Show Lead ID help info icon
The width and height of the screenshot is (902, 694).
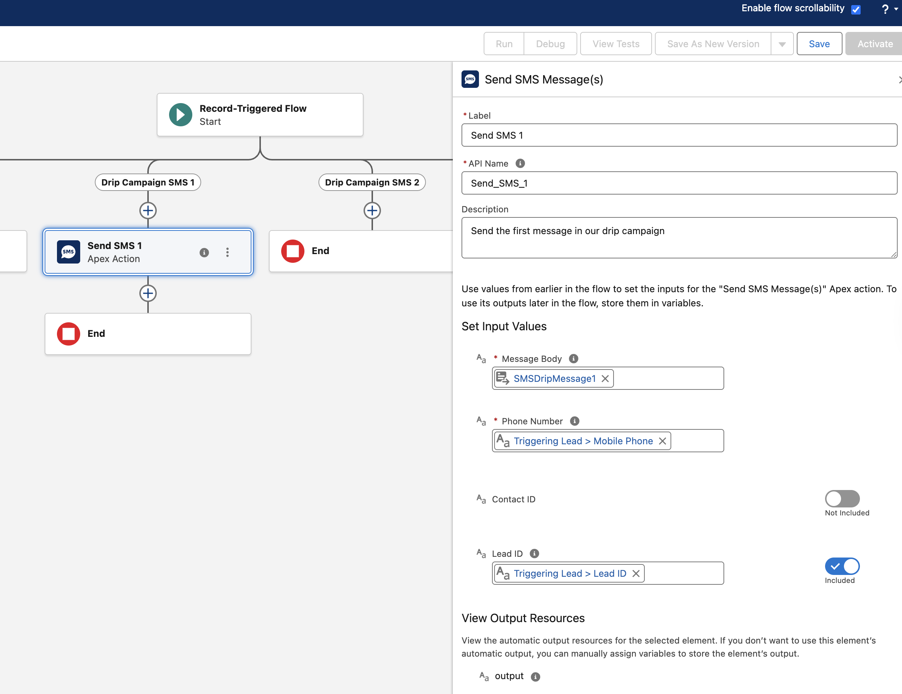click(x=534, y=554)
